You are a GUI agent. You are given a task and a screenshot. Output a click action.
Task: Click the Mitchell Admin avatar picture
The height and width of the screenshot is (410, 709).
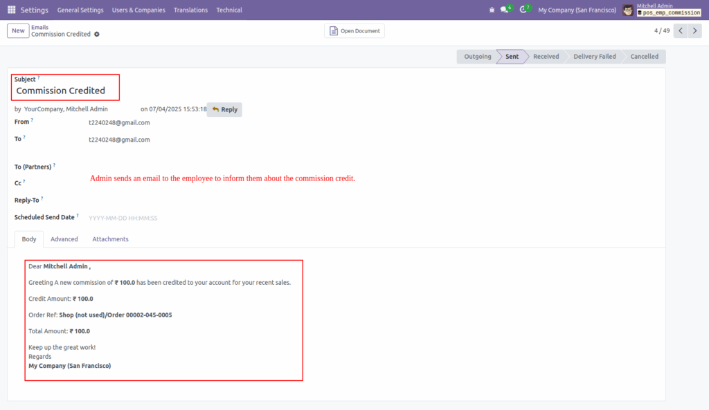click(629, 10)
